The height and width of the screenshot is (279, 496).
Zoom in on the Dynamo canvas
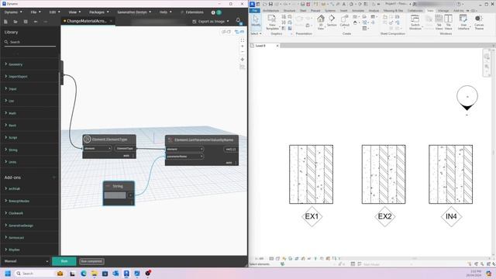(243, 46)
